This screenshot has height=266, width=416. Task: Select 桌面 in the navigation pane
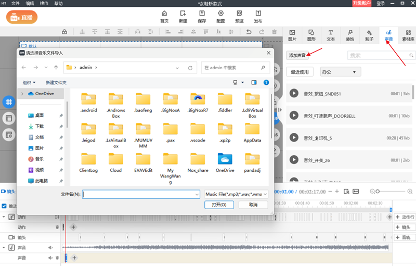coord(39,116)
